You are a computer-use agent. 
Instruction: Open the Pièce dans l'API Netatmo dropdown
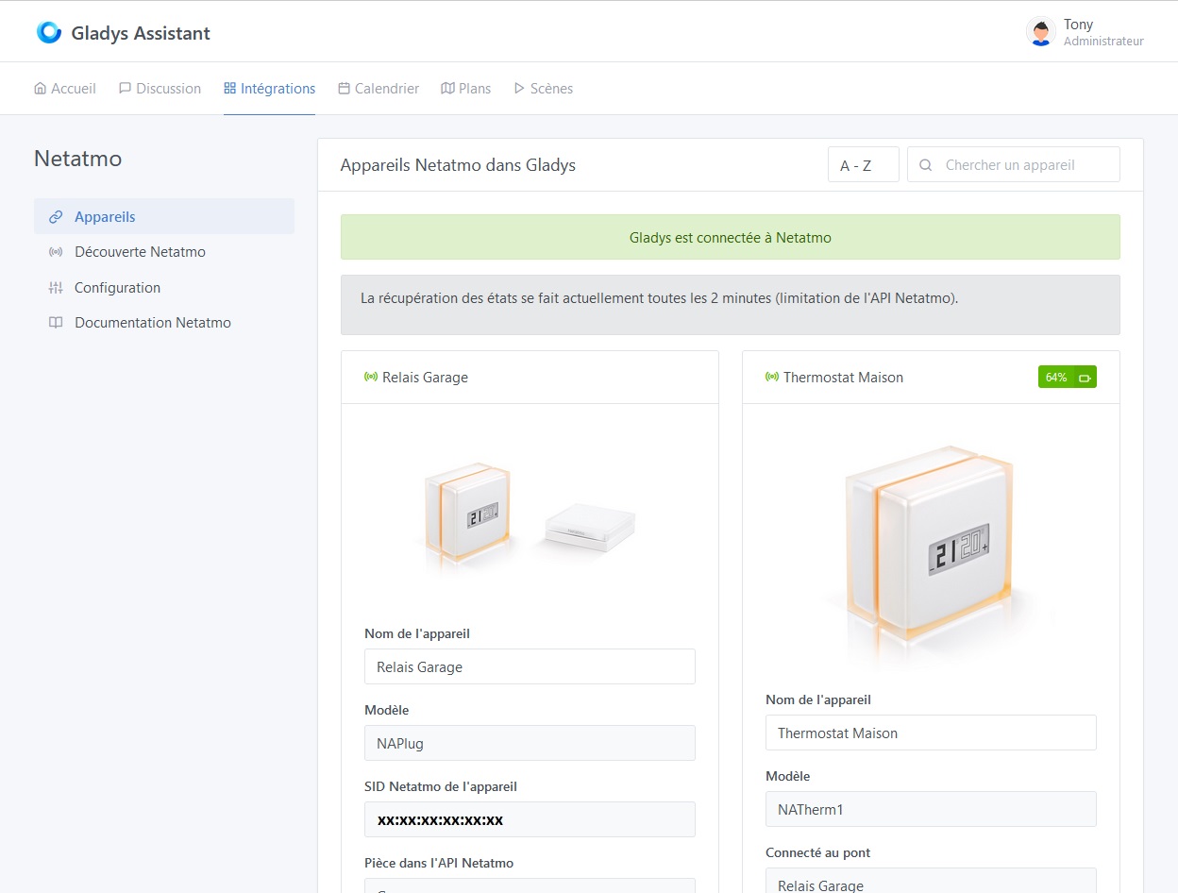(x=530, y=888)
